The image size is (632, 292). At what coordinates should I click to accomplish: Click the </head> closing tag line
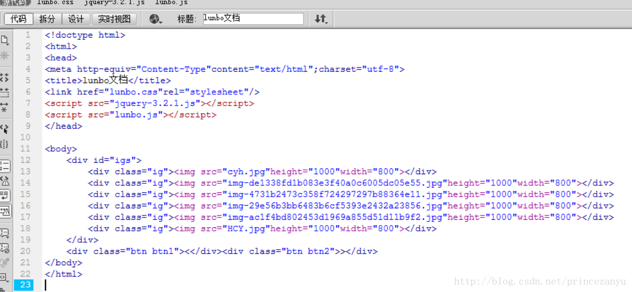tap(63, 126)
